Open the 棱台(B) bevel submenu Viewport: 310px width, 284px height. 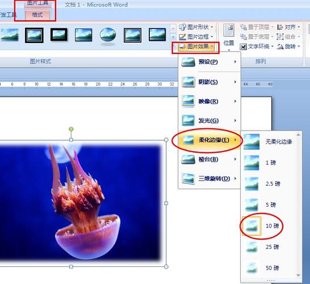(209, 160)
